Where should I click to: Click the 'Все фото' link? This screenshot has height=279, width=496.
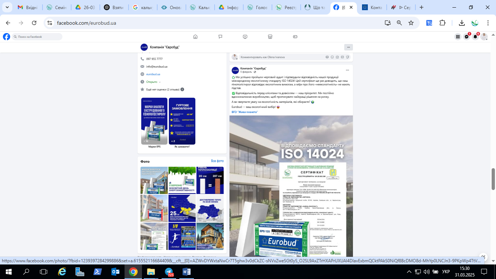pos(217,161)
